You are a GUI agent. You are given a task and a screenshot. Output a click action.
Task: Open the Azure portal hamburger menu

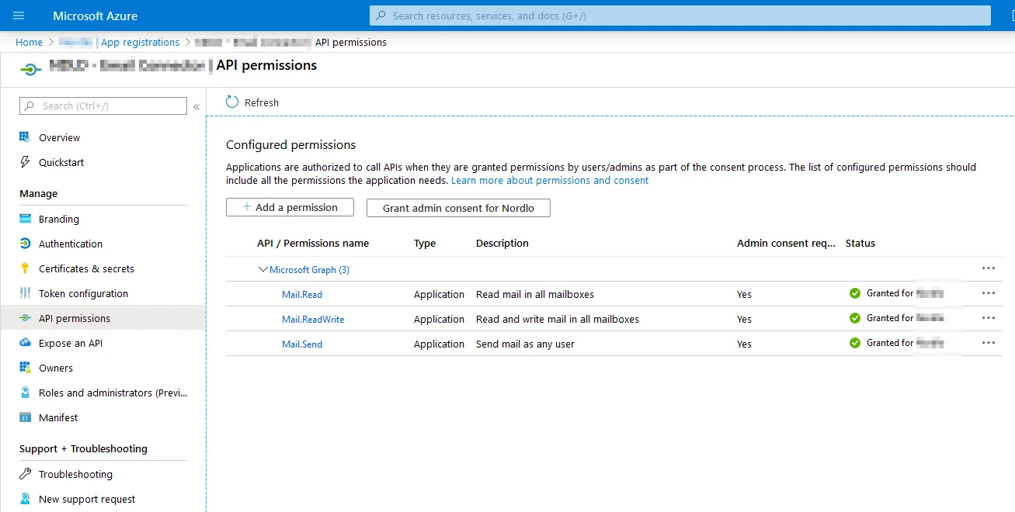click(x=19, y=16)
